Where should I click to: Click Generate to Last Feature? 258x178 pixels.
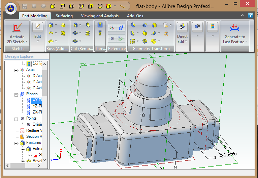[235, 33]
